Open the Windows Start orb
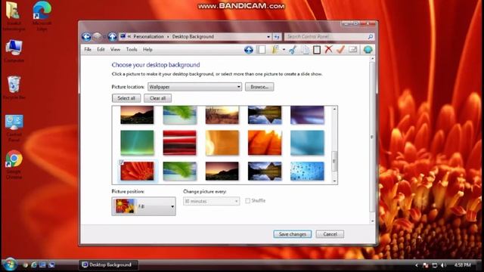 coord(9,264)
